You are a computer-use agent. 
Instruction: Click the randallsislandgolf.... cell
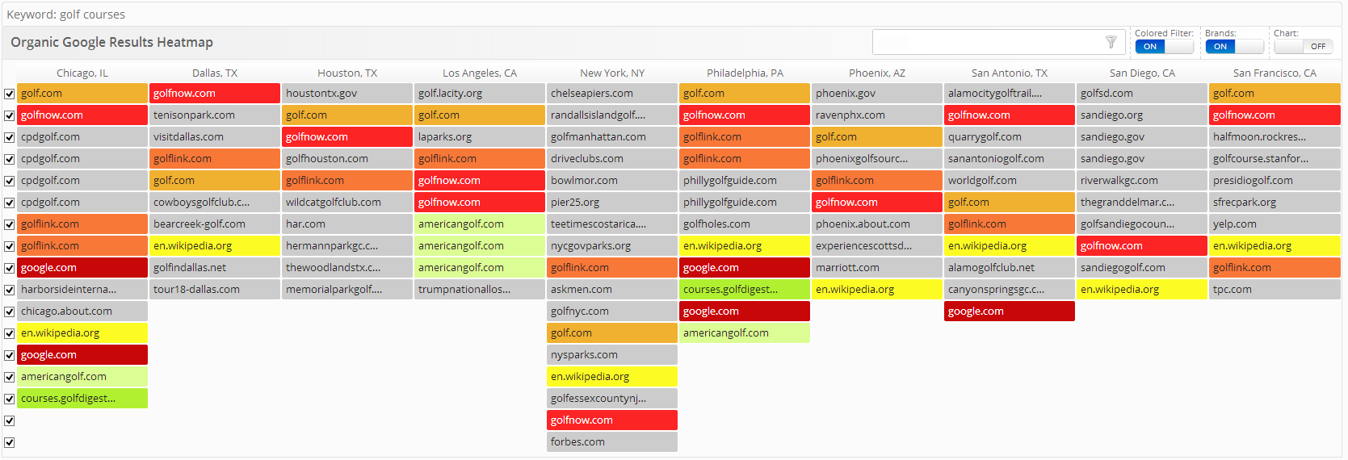click(612, 115)
